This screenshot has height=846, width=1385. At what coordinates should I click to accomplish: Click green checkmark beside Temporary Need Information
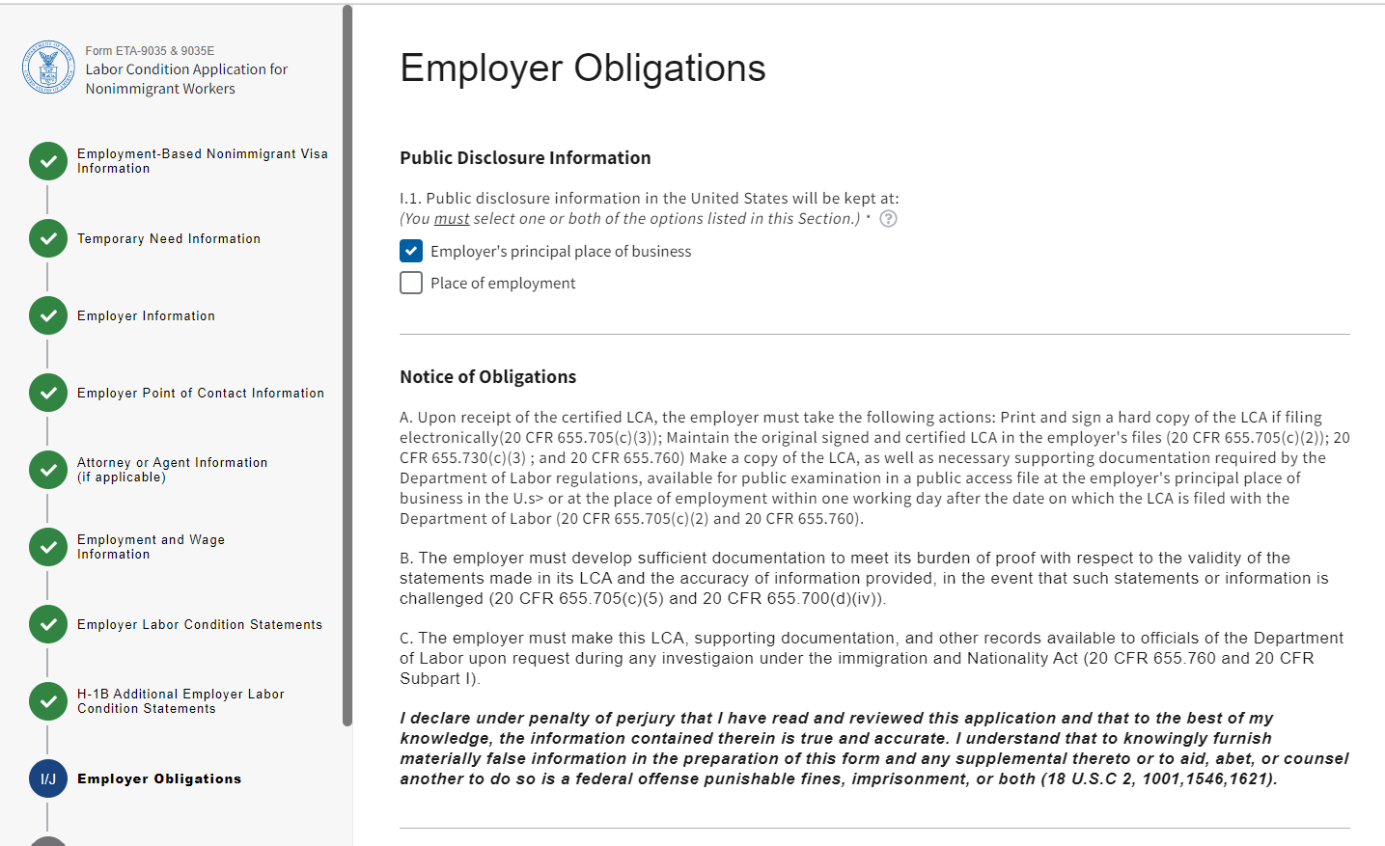point(48,238)
